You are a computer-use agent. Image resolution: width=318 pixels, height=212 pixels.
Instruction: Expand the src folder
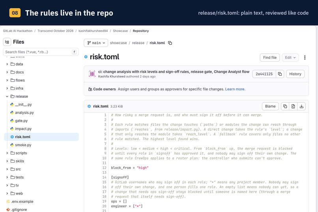coord(7,169)
